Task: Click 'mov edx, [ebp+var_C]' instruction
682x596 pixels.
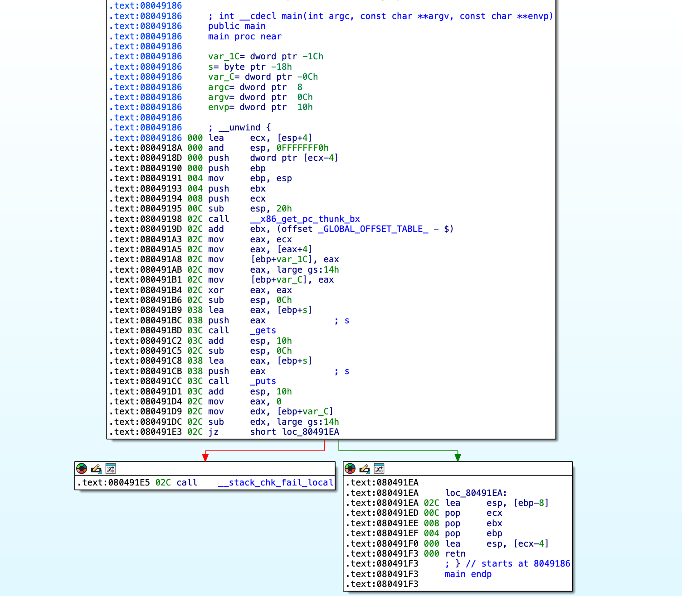Action: [x=271, y=412]
